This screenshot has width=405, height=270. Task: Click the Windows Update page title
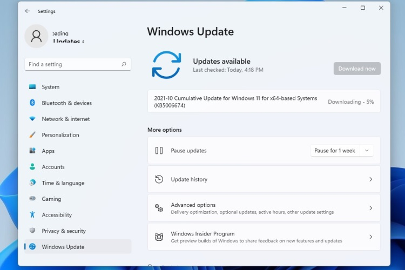coord(191,31)
